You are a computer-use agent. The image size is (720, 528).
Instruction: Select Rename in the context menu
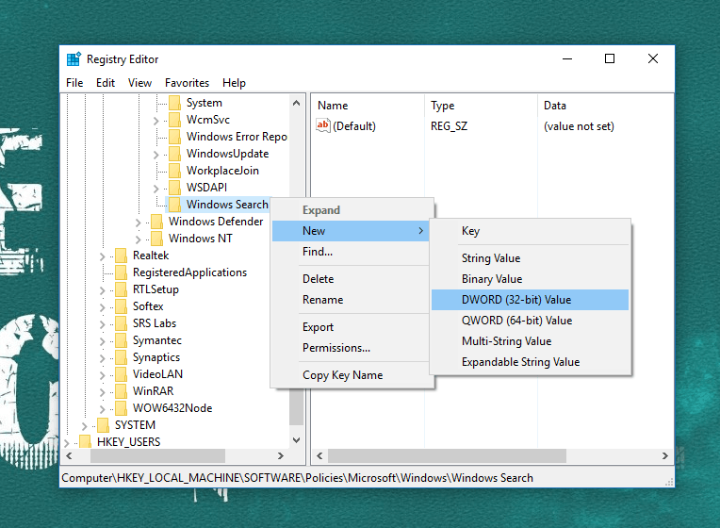coord(351,300)
